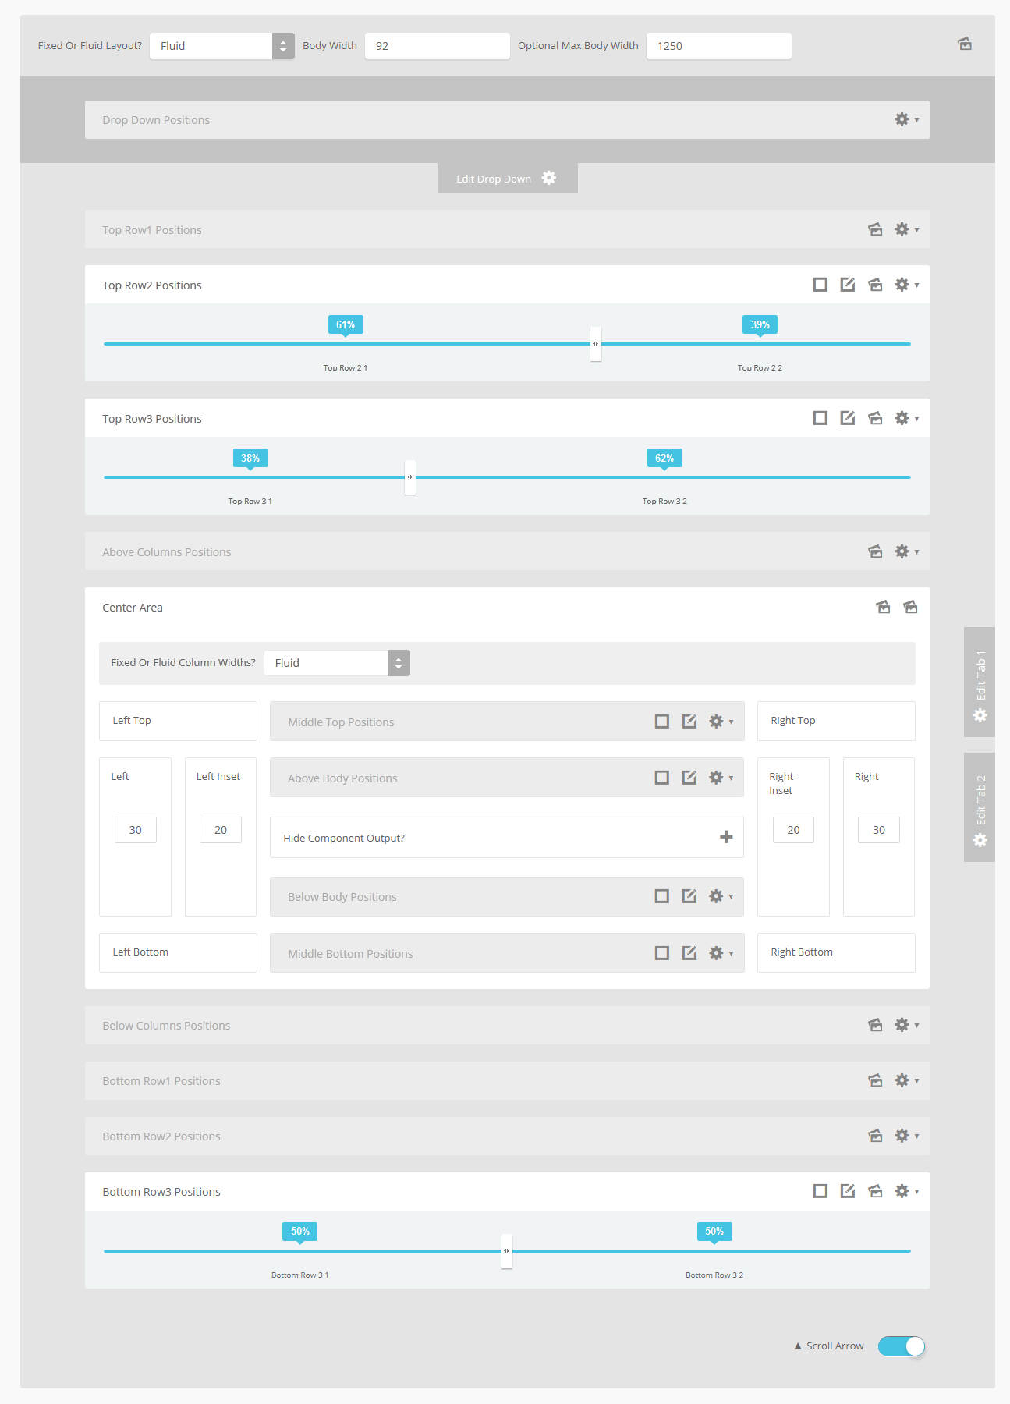Click the Optional Max Body Width field

[x=719, y=46]
